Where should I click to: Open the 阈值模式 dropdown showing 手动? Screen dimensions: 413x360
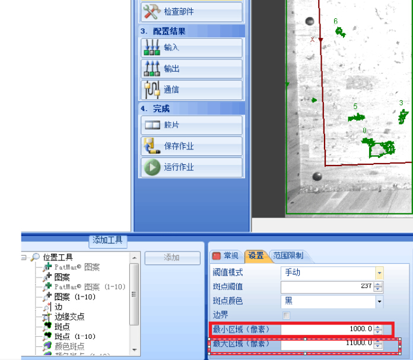click(379, 273)
